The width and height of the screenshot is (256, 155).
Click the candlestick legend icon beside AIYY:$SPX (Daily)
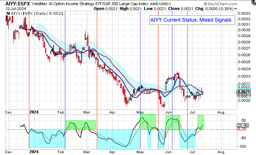[x=8, y=13]
